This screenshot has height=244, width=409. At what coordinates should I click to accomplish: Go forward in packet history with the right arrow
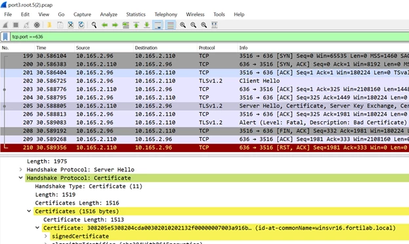[x=115, y=25]
